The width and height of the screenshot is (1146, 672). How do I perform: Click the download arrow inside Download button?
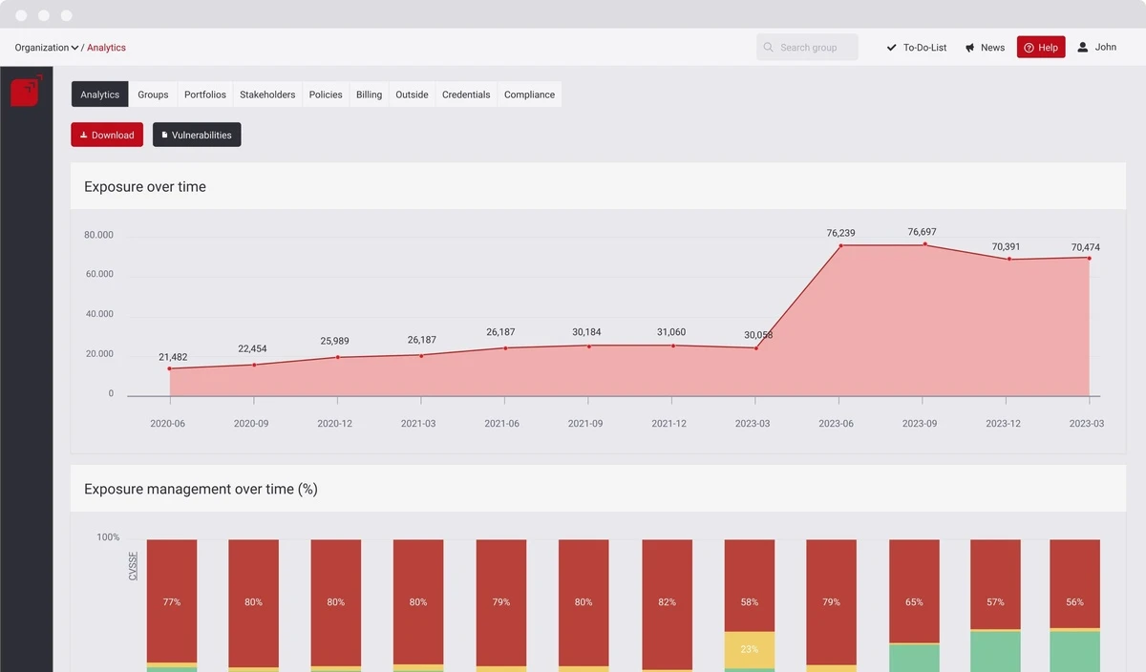pyautogui.click(x=85, y=135)
